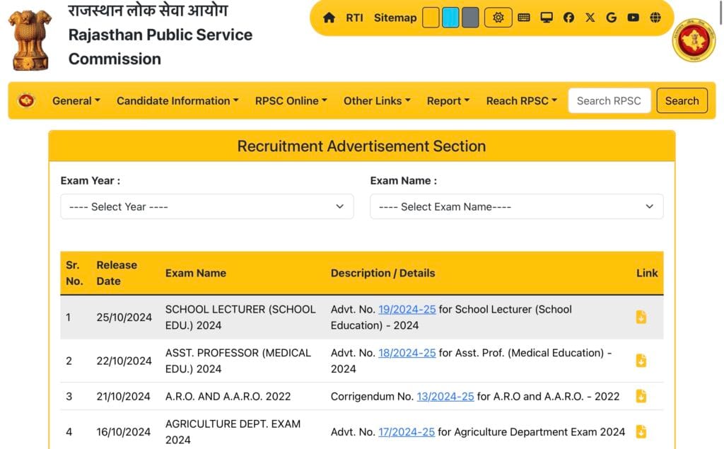Open the Exam Year select dropdown
The height and width of the screenshot is (449, 724).
tap(207, 206)
